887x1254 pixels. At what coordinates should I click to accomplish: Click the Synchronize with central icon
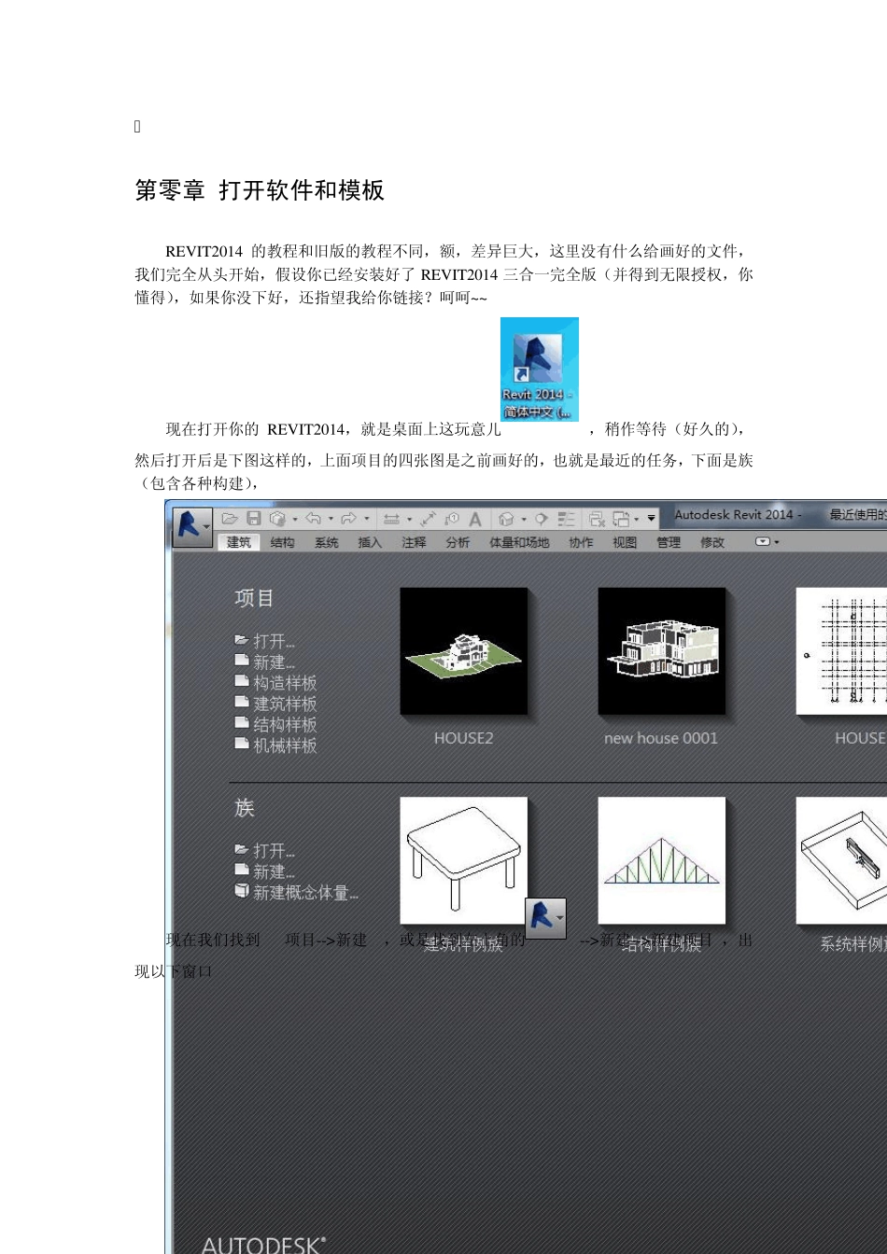(x=277, y=518)
